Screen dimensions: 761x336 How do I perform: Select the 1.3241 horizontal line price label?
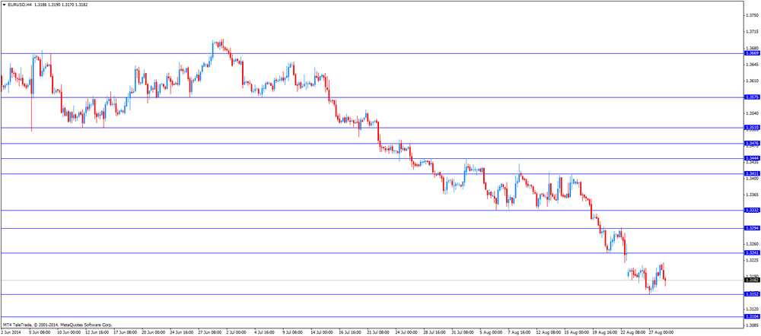752,252
